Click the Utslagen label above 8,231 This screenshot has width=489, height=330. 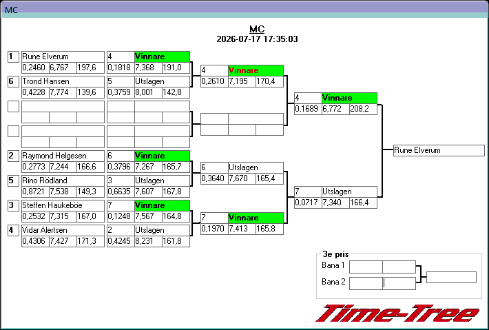[162, 230]
